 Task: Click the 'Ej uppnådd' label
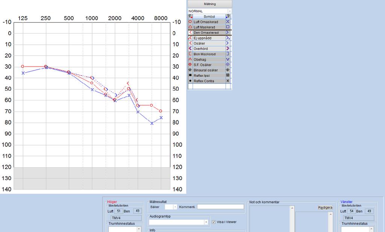click(x=203, y=38)
